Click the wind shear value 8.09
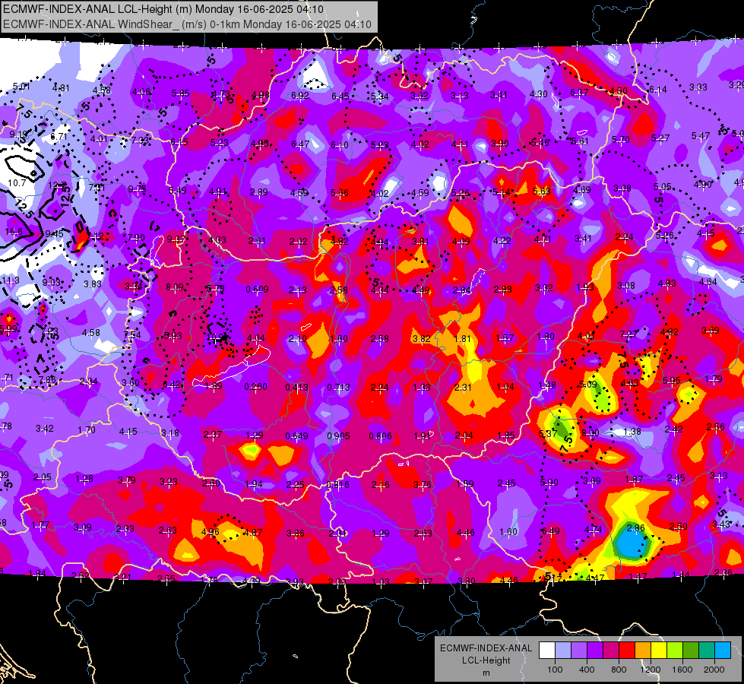The image size is (744, 684). [x=174, y=287]
